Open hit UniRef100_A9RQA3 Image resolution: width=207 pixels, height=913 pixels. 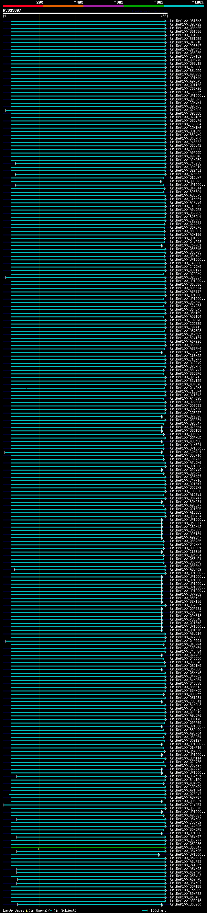pos(186,82)
